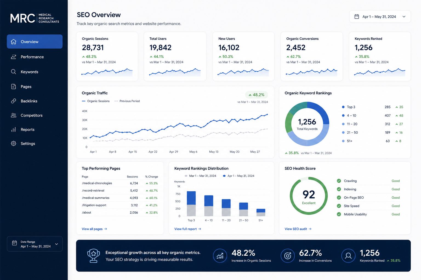Click the Total Users value 19,842
This screenshot has height=280, width=421.
click(160, 48)
